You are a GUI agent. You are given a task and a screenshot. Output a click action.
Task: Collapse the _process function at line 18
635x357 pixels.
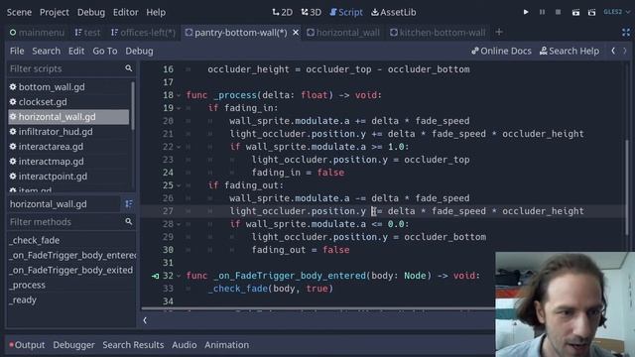(x=179, y=95)
